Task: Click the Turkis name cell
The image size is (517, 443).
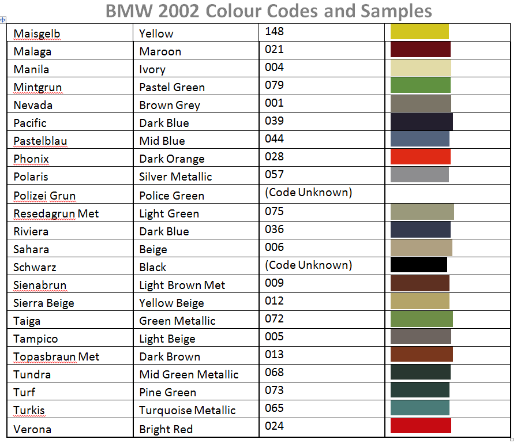Action: [70, 409]
